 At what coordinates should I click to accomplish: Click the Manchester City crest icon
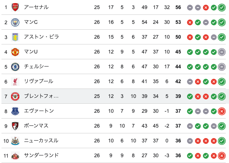click(15, 22)
